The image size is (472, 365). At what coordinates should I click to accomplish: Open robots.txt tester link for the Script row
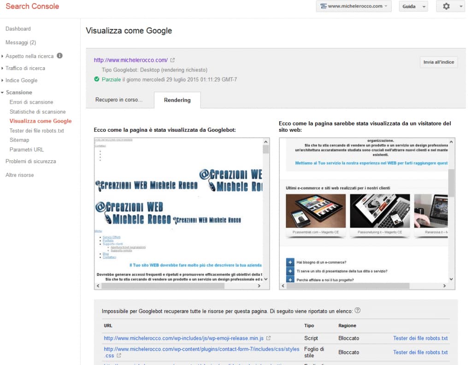tap(420, 338)
